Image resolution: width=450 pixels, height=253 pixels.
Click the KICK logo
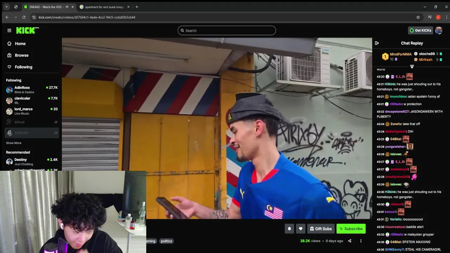[27, 31]
